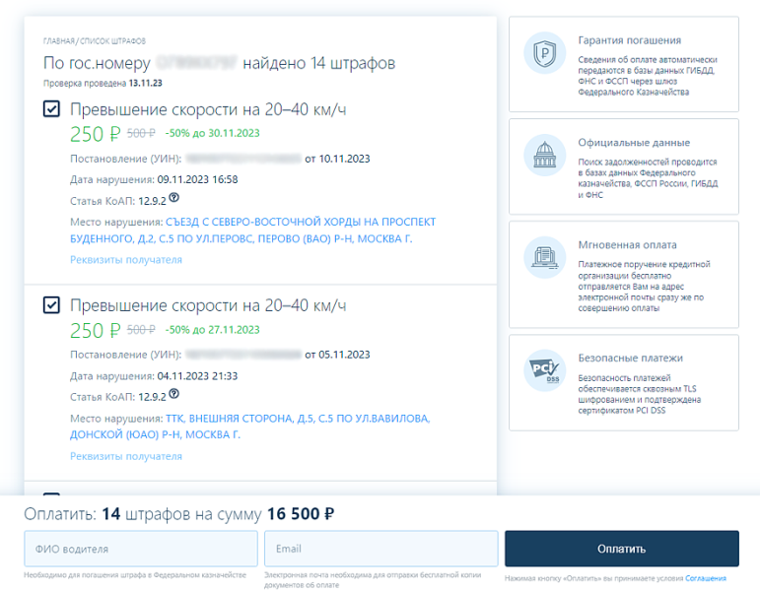This screenshot has width=760, height=591.
Task: Click the second Превышение скорости на 20–40 км/ч title
Action: pos(208,305)
